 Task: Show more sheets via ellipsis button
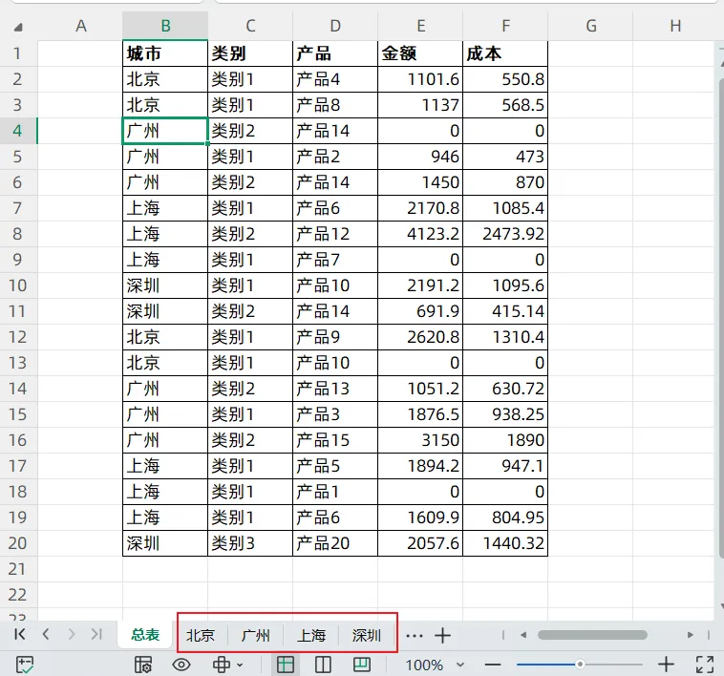pos(415,636)
